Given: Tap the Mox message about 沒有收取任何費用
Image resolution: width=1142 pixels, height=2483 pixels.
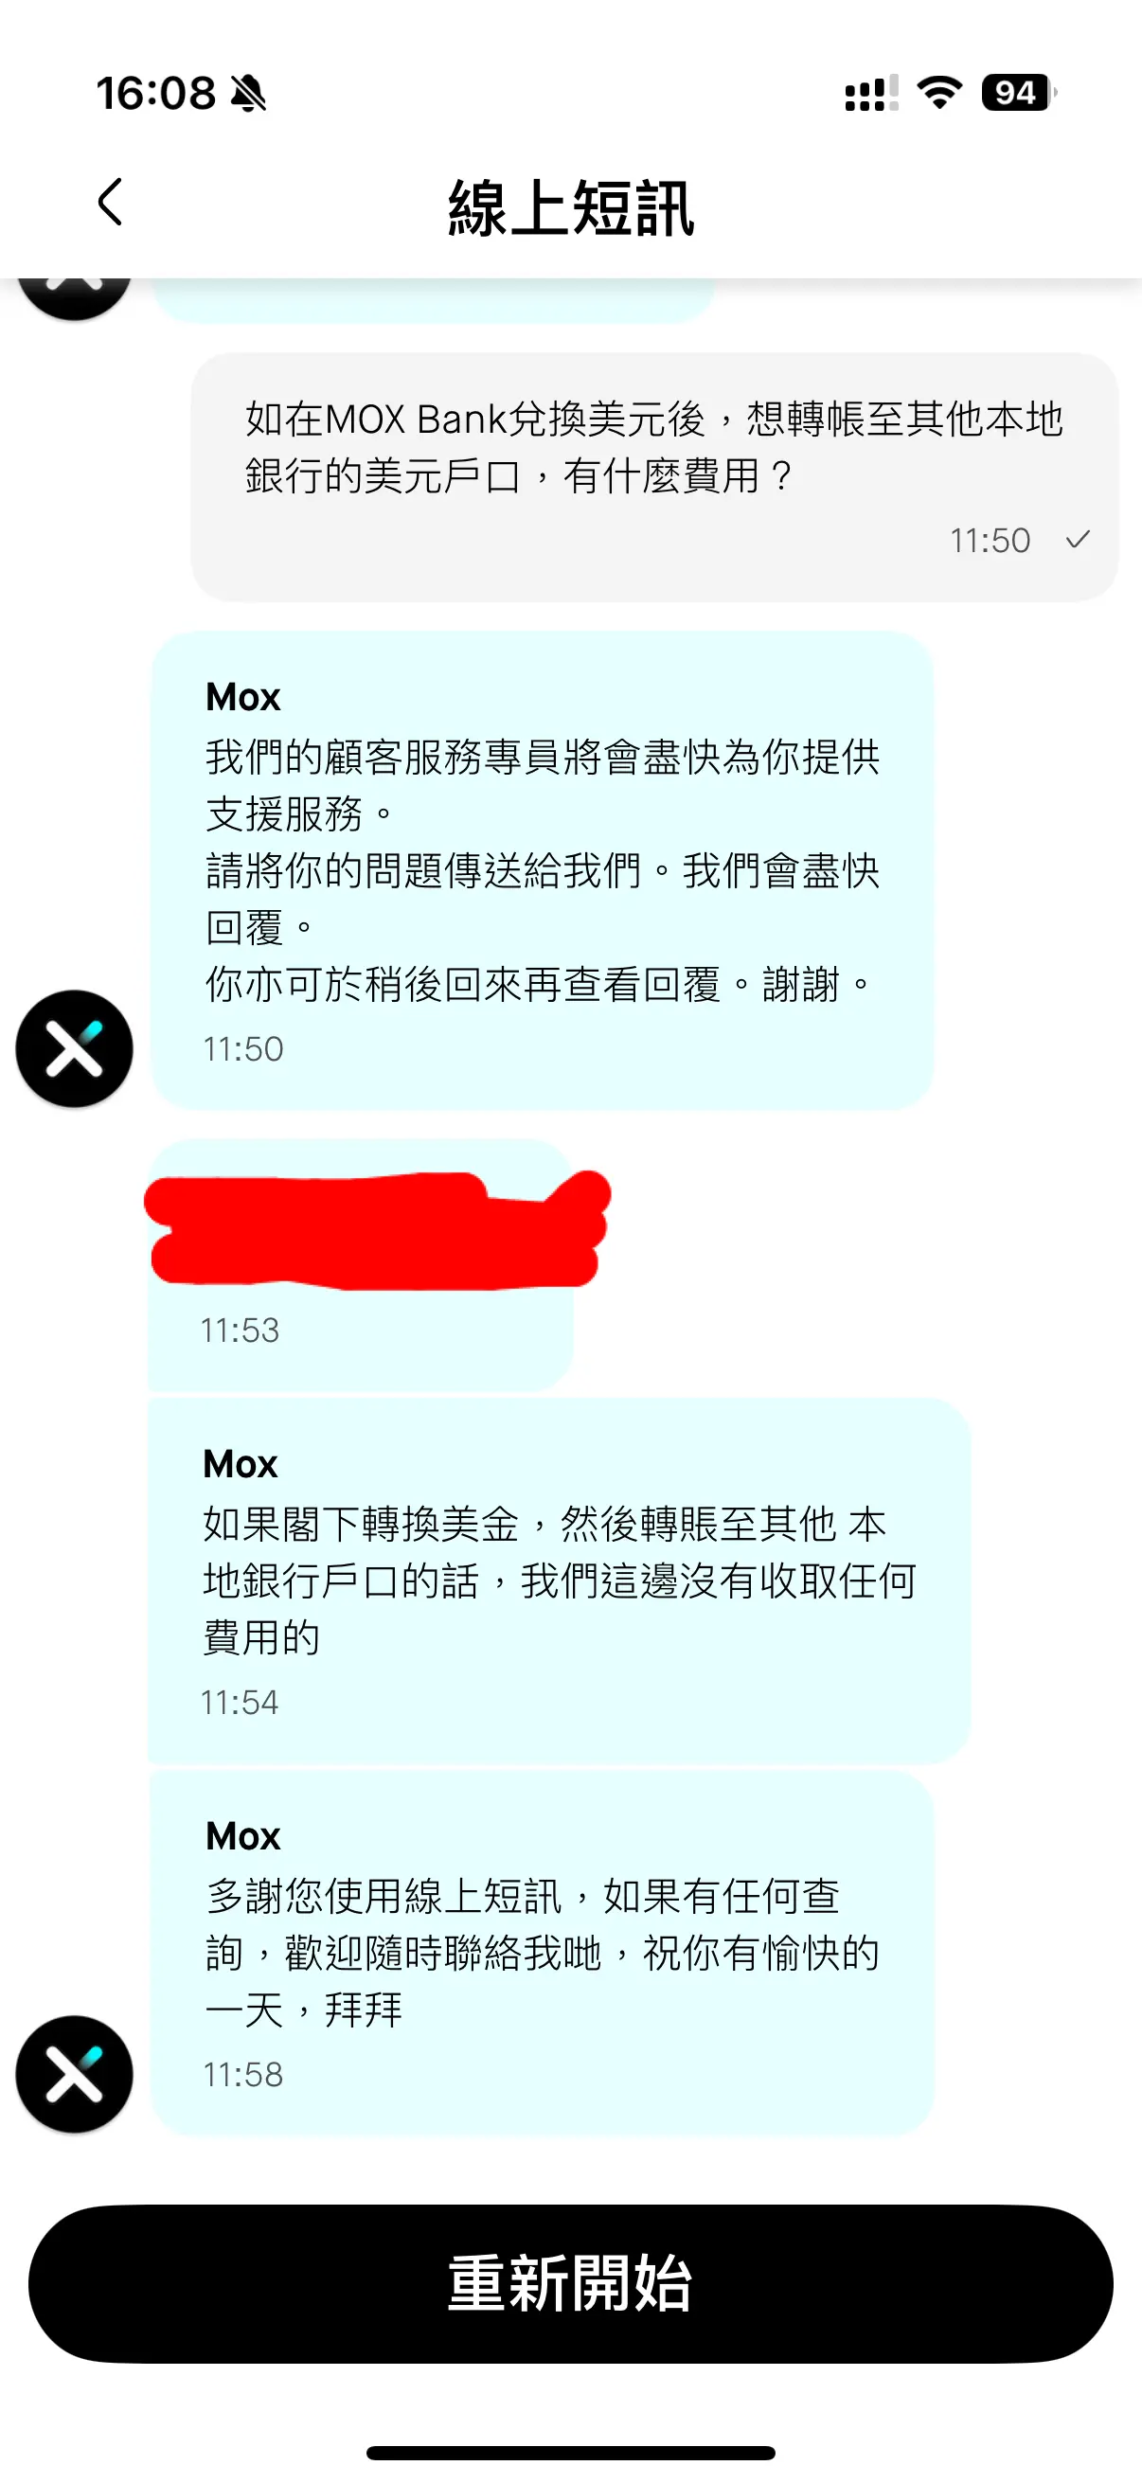Looking at the screenshot, I should 559,1581.
